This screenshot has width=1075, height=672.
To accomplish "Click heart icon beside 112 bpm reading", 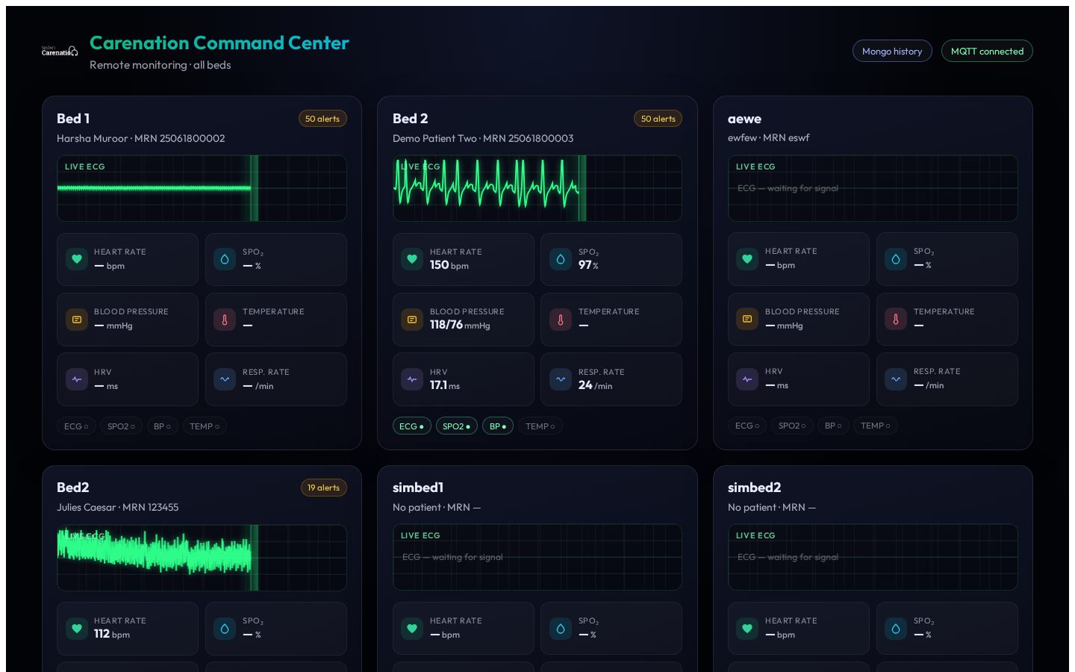I will click(77, 628).
